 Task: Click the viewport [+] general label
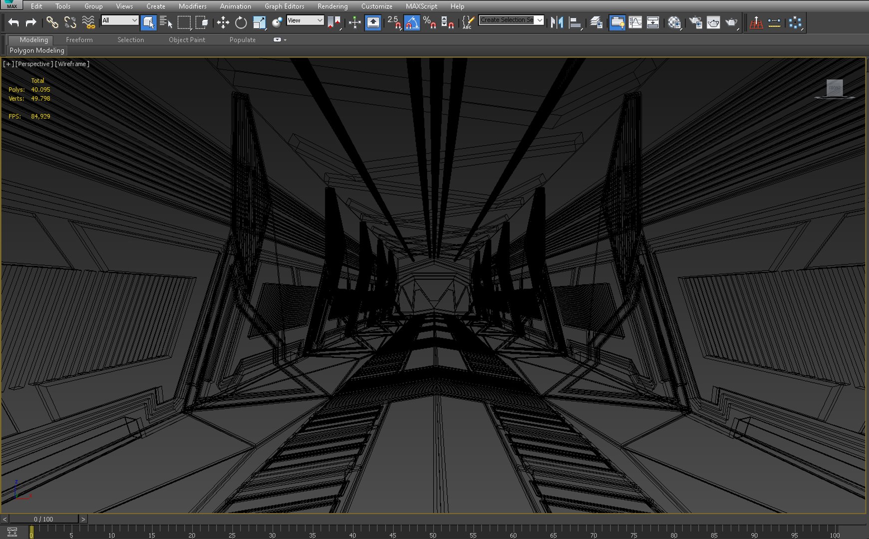coord(8,64)
